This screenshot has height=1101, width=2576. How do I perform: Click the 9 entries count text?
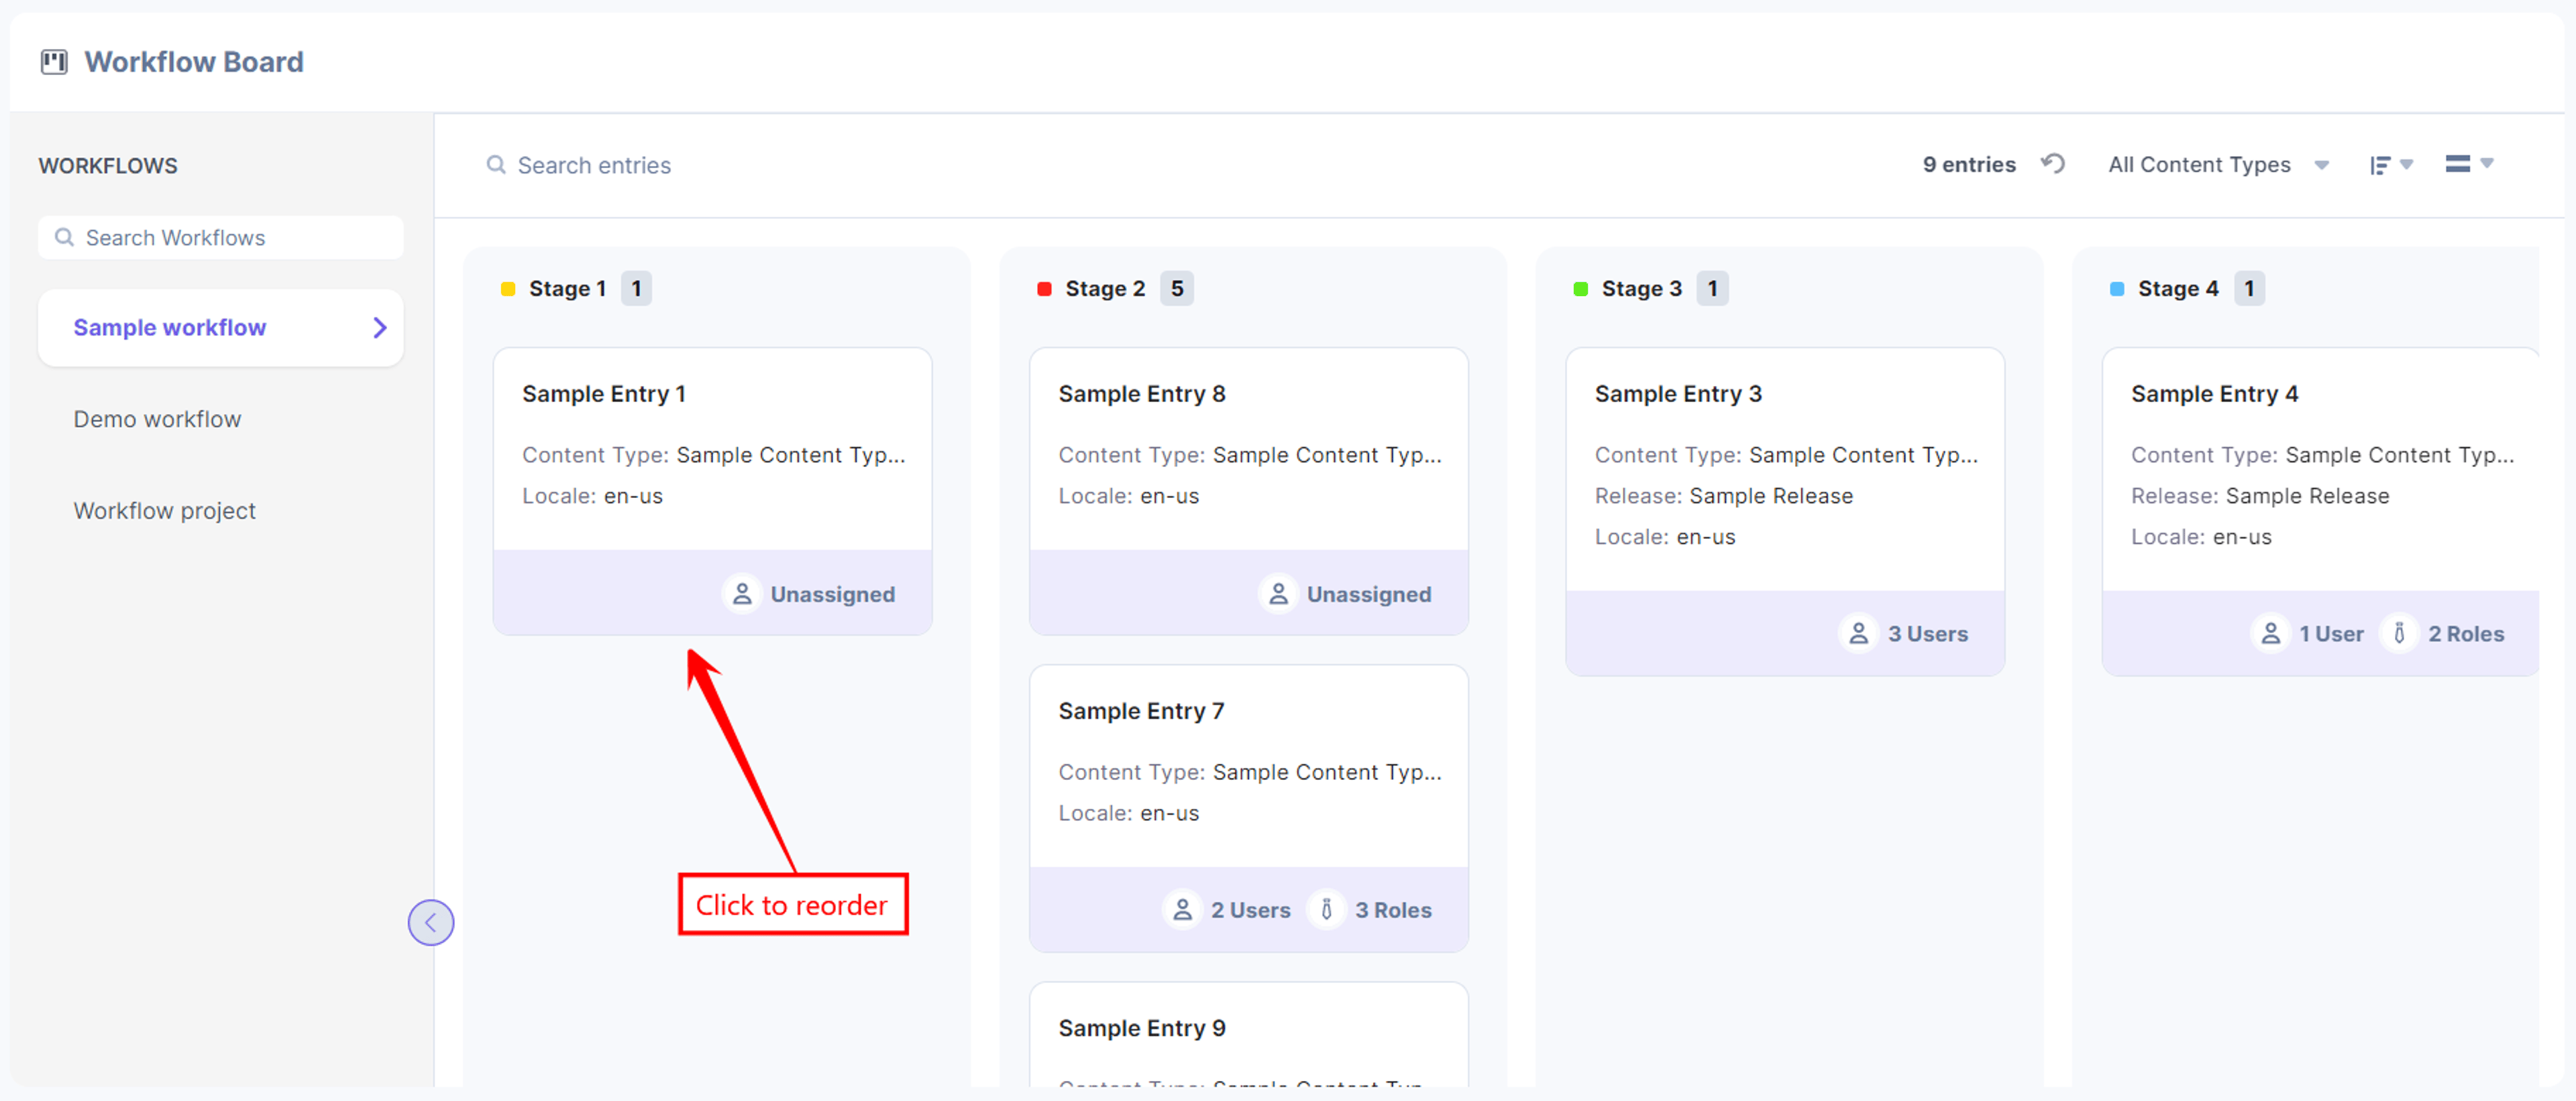click(x=1968, y=165)
